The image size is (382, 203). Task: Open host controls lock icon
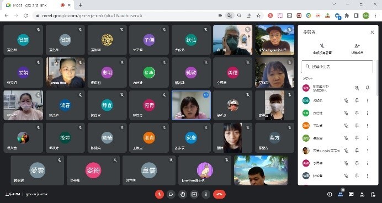(x=373, y=194)
